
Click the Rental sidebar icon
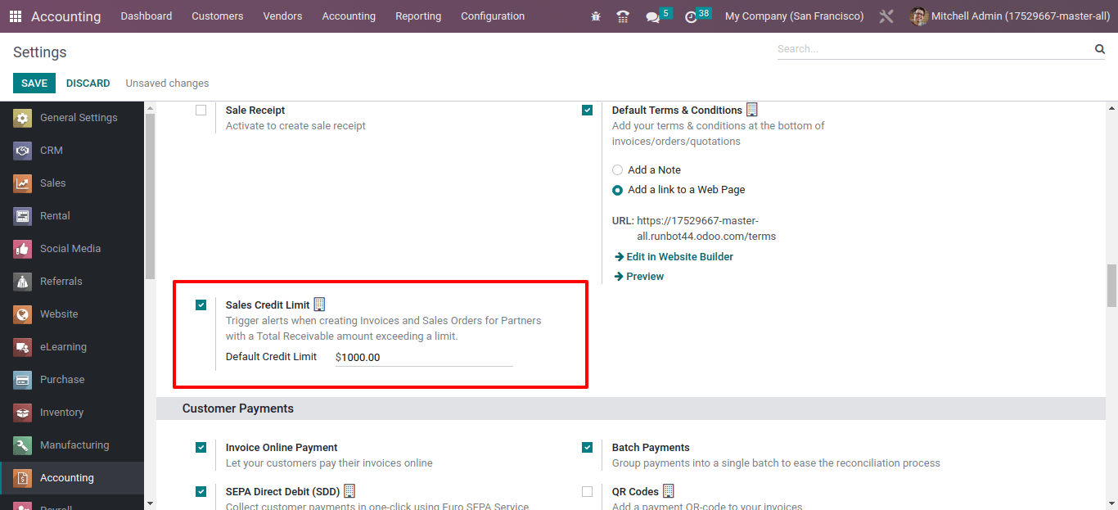coord(23,216)
